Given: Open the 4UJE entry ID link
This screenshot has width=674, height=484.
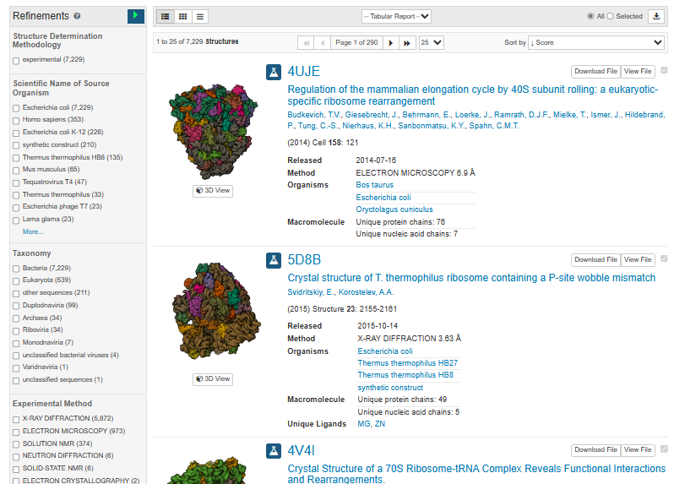Looking at the screenshot, I should click(303, 71).
